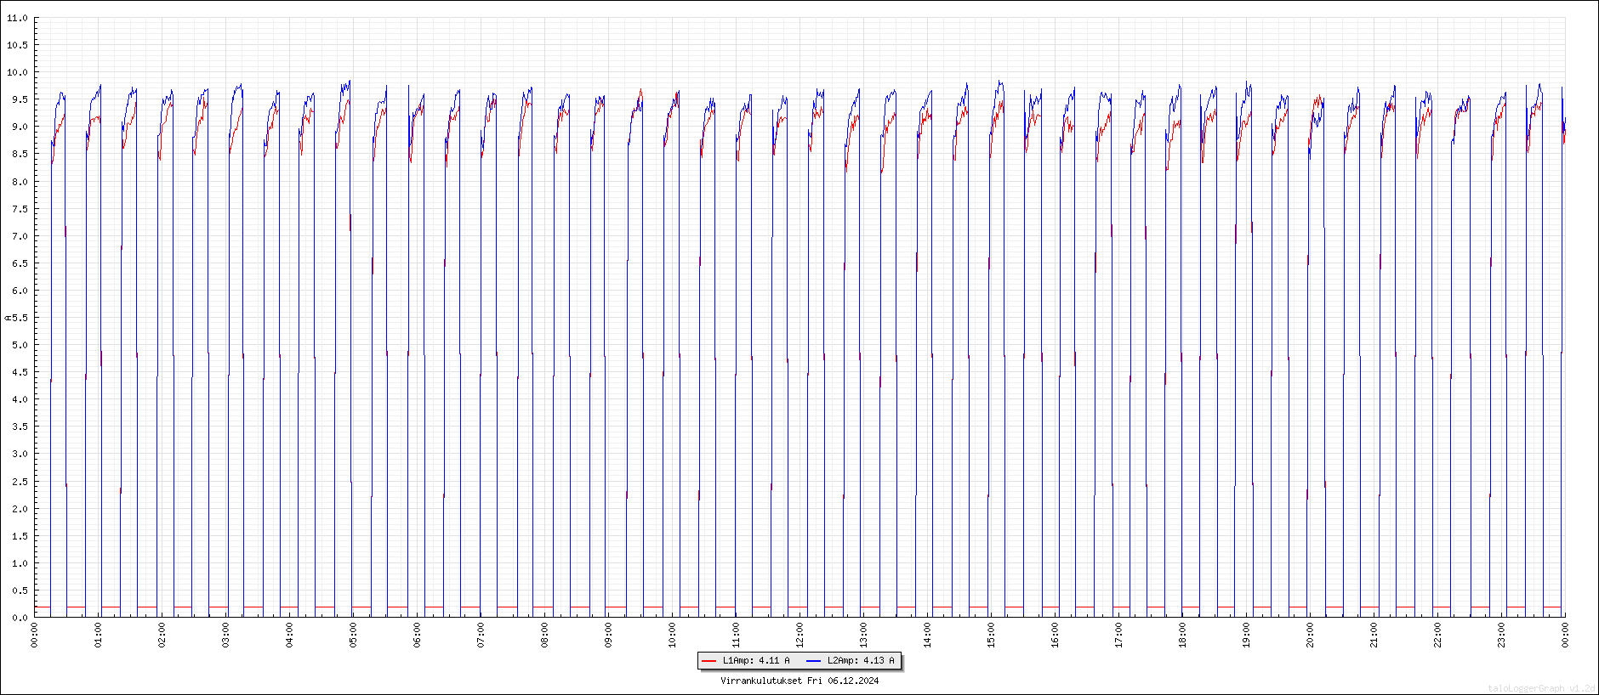Click the red L1Amp legend line swatch
The height and width of the screenshot is (695, 1599).
tap(708, 661)
